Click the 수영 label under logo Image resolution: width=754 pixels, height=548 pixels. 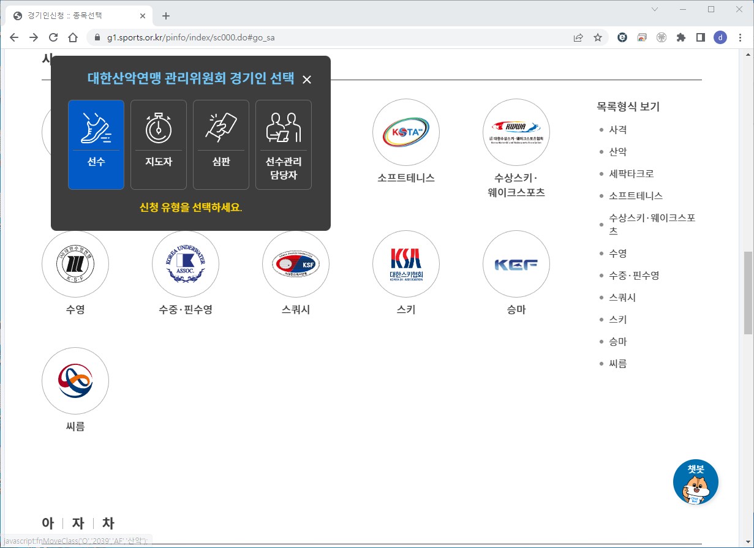pos(75,310)
